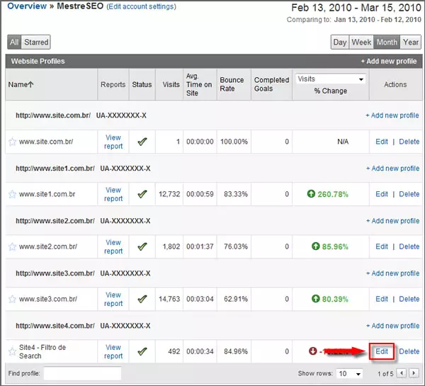Sort profiles by Name column arrow
The width and height of the screenshot is (425, 386).
tap(30, 85)
